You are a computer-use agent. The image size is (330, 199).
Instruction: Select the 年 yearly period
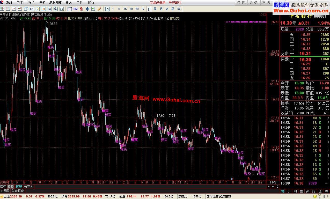(179, 9)
